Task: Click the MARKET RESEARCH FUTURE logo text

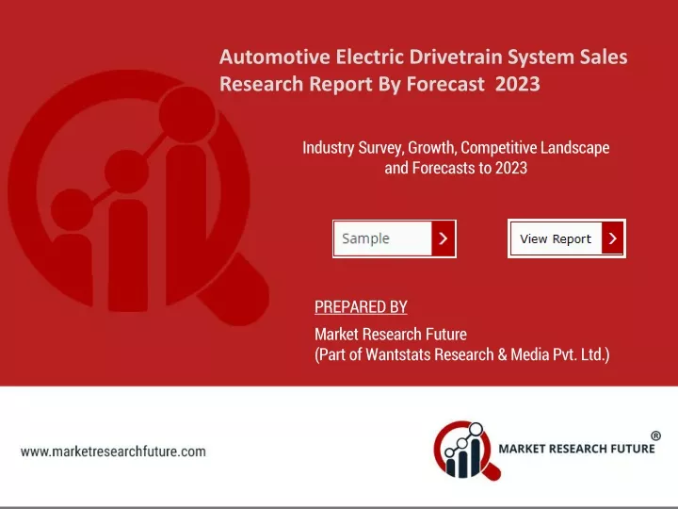Action: click(576, 449)
